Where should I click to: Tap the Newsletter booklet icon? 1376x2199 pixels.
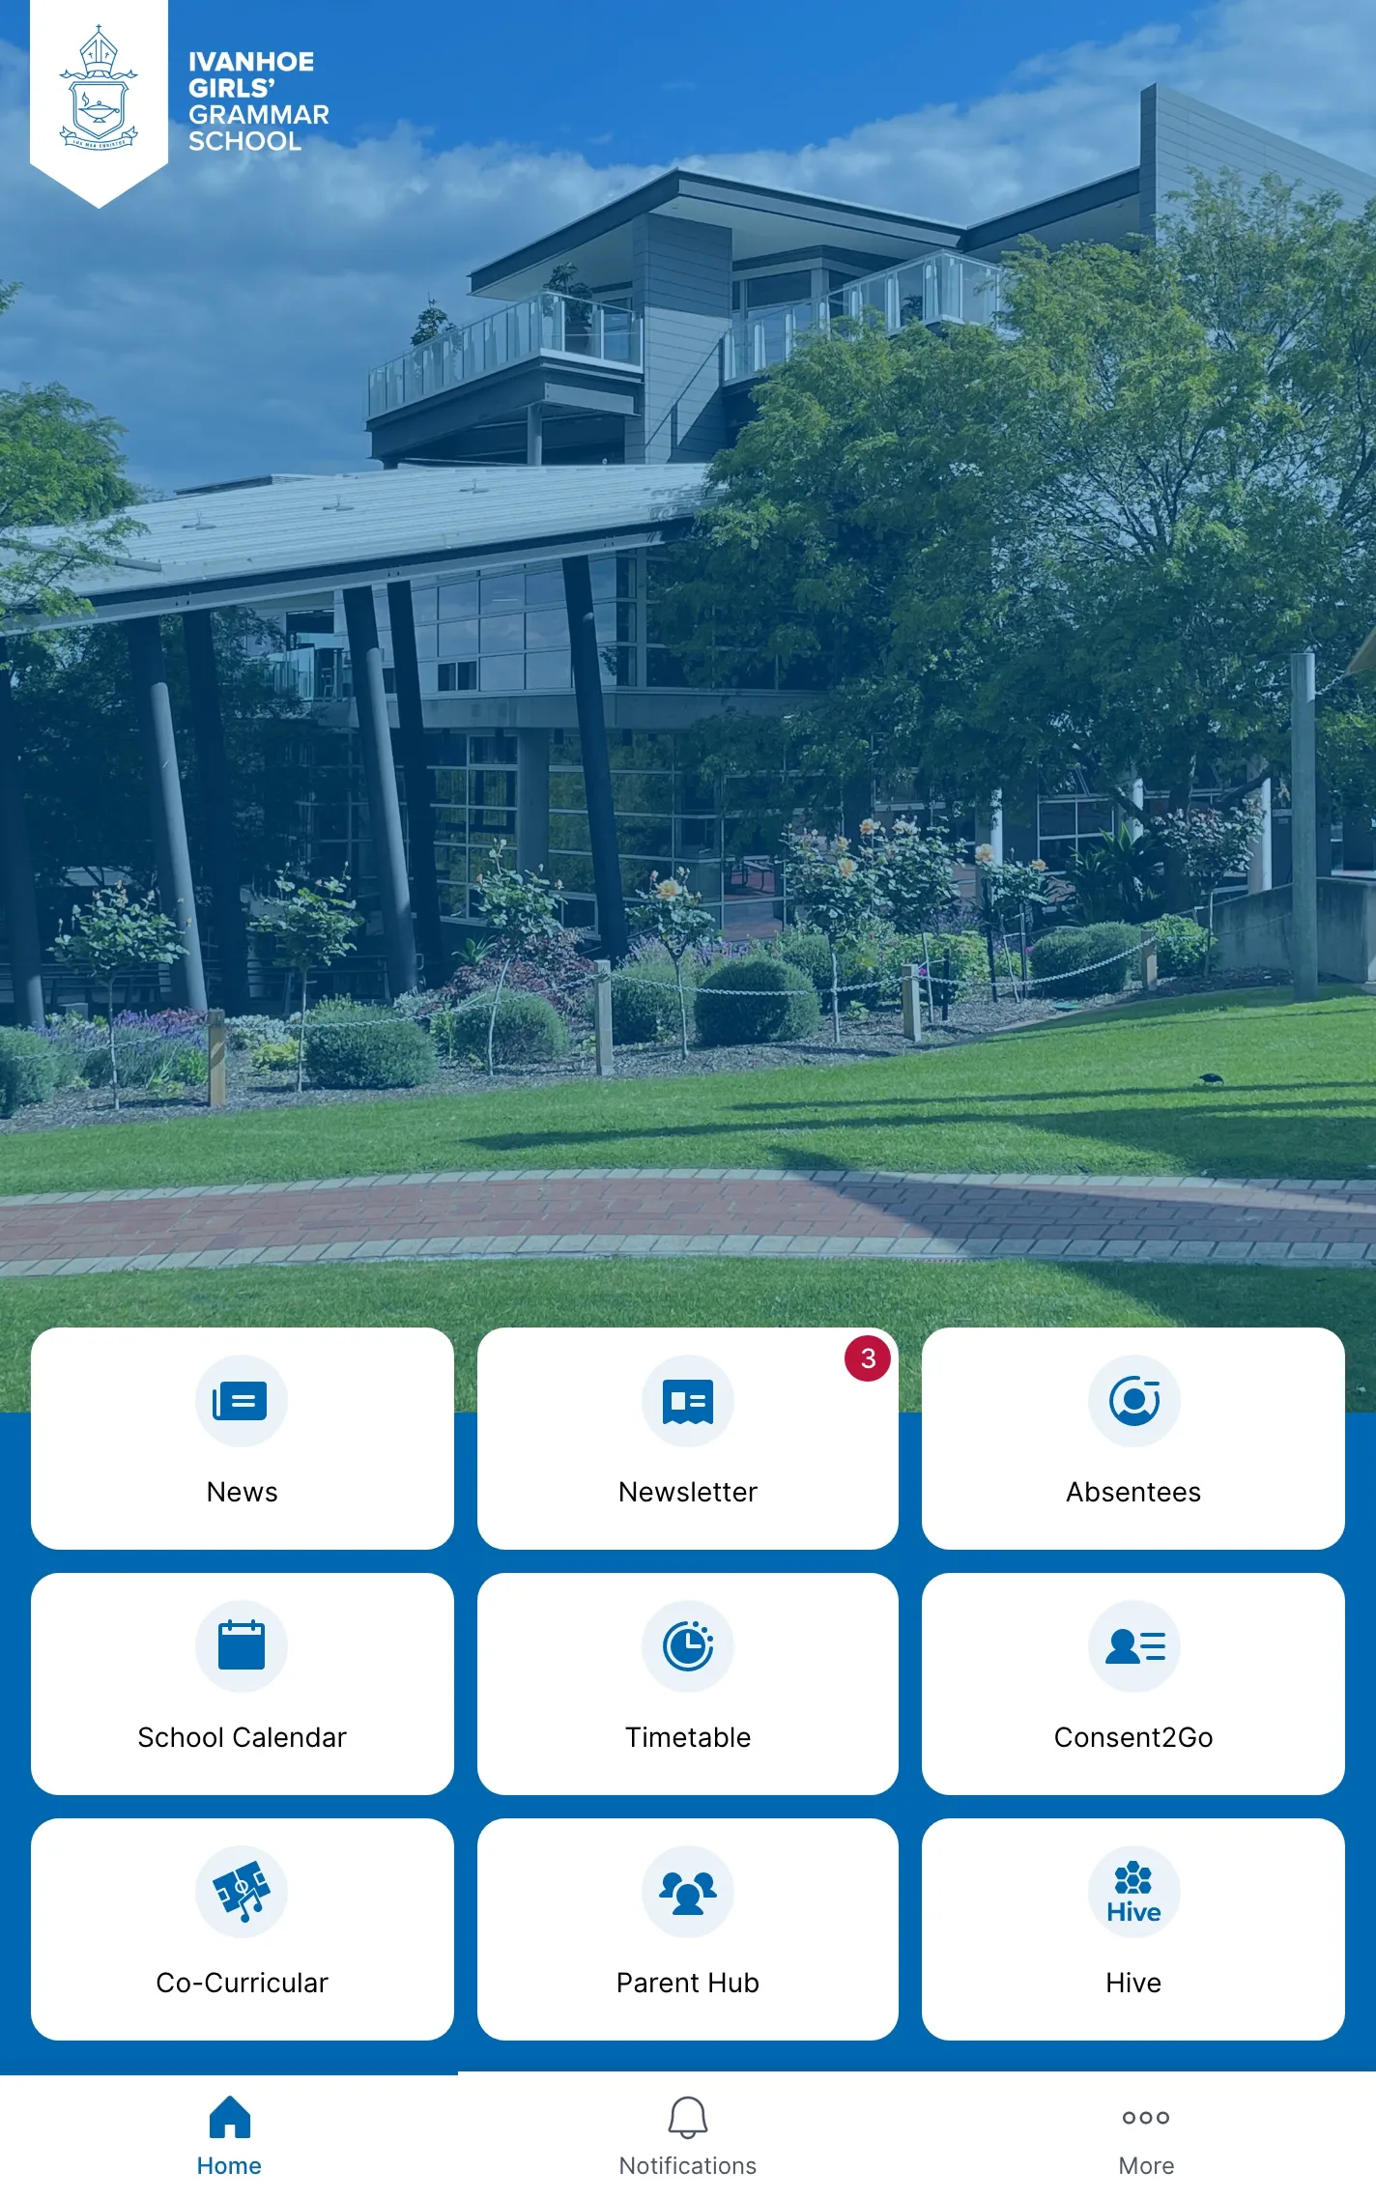pos(688,1401)
